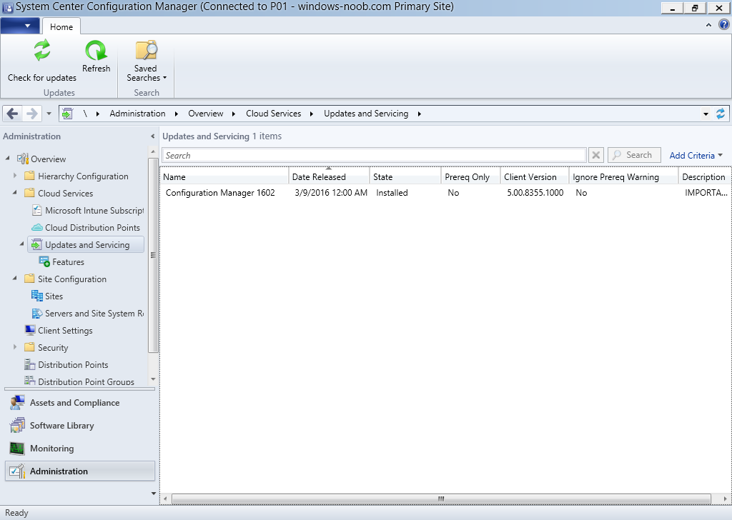Collapse the Updates and Servicing tree node
This screenshot has width=732, height=520.
[x=22, y=244]
